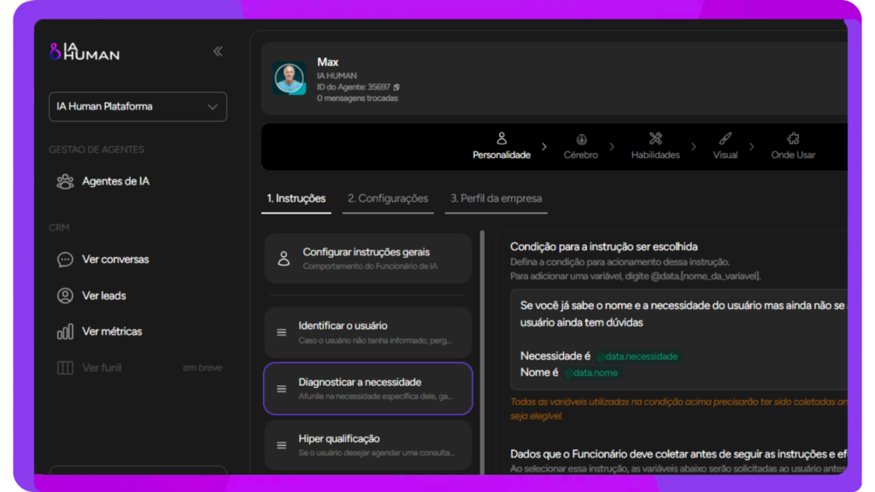Click the 0 mensagens trocadas text
875x492 pixels.
point(357,98)
